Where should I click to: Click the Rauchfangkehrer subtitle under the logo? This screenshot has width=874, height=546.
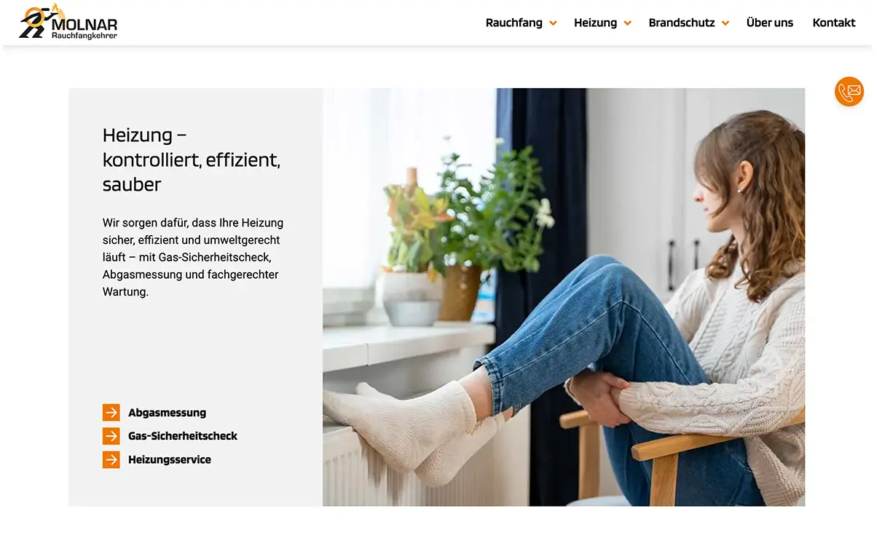click(84, 35)
